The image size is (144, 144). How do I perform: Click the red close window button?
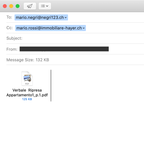click(x=5, y=6)
